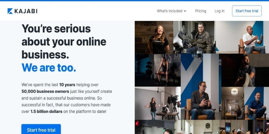Open photo of bearded man in dark room
269x134 pixels.
[245, 70]
